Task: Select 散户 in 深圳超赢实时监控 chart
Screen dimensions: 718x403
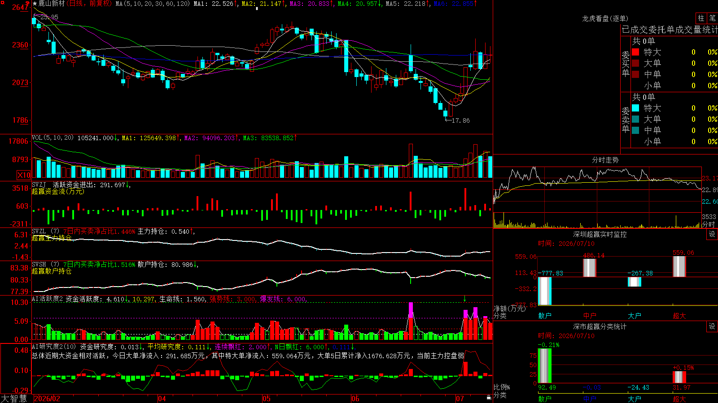Action: (x=545, y=316)
